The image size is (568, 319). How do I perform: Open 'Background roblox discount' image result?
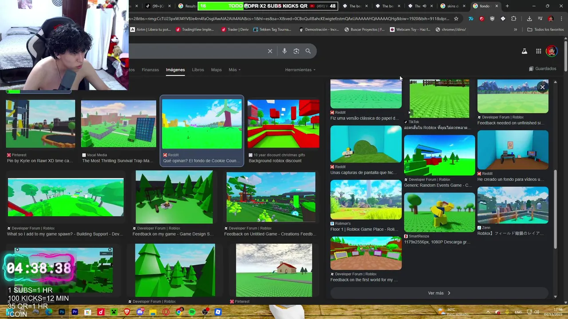pos(283,124)
